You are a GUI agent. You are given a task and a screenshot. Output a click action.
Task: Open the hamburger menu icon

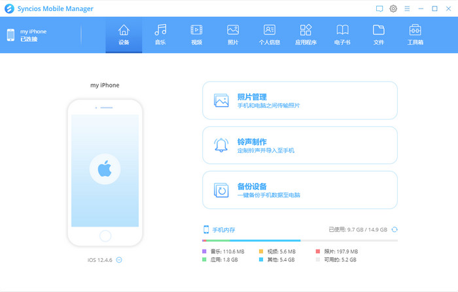[x=407, y=8]
